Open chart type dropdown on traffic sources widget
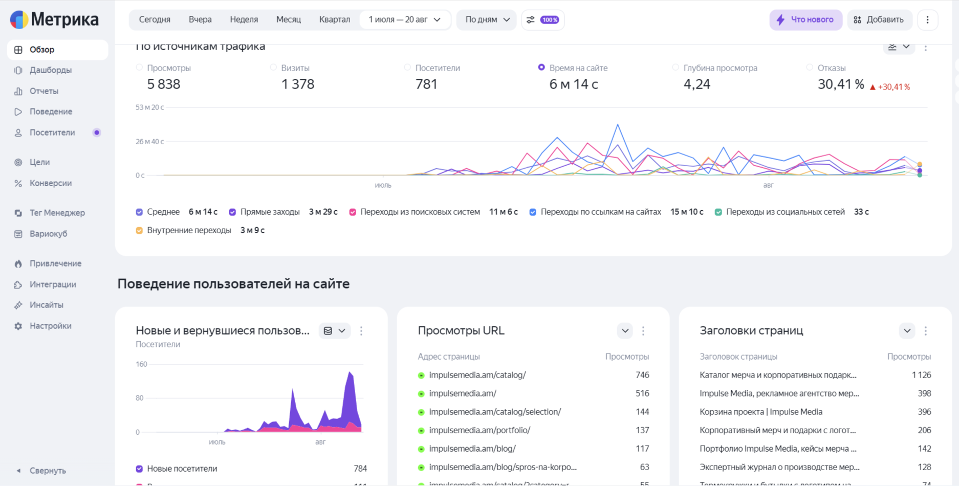This screenshot has height=486, width=959. (899, 47)
